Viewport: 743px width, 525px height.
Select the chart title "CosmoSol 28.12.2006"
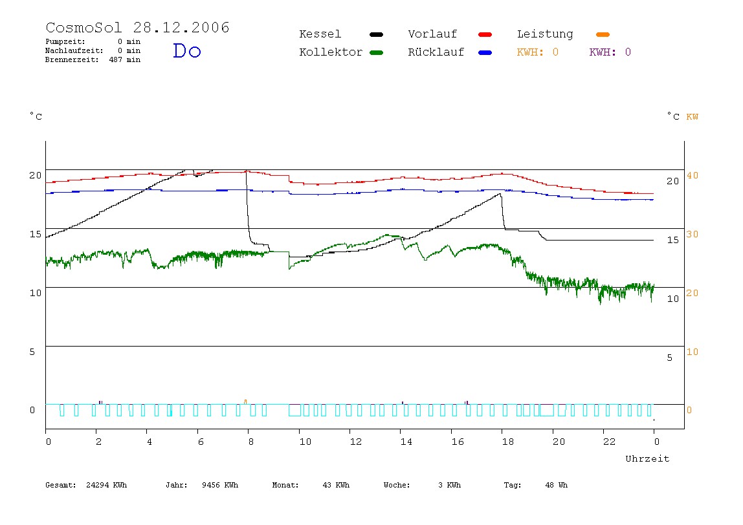point(137,27)
